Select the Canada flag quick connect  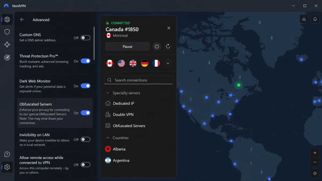coord(109,63)
